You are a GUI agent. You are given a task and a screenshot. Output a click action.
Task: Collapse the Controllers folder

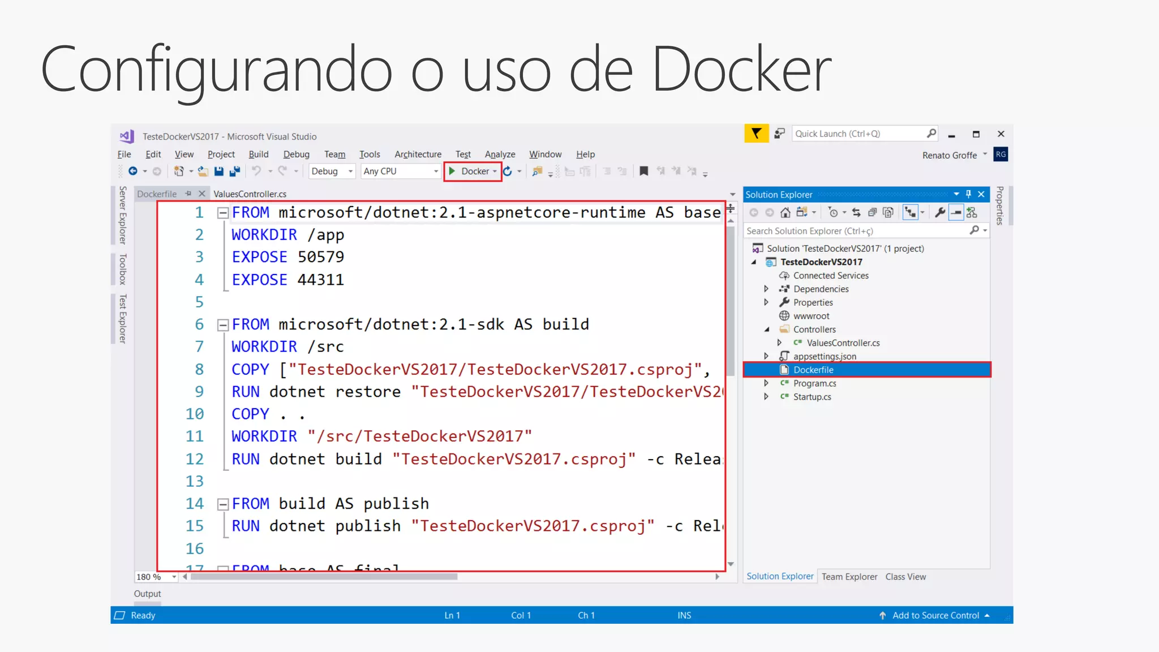pyautogui.click(x=767, y=329)
